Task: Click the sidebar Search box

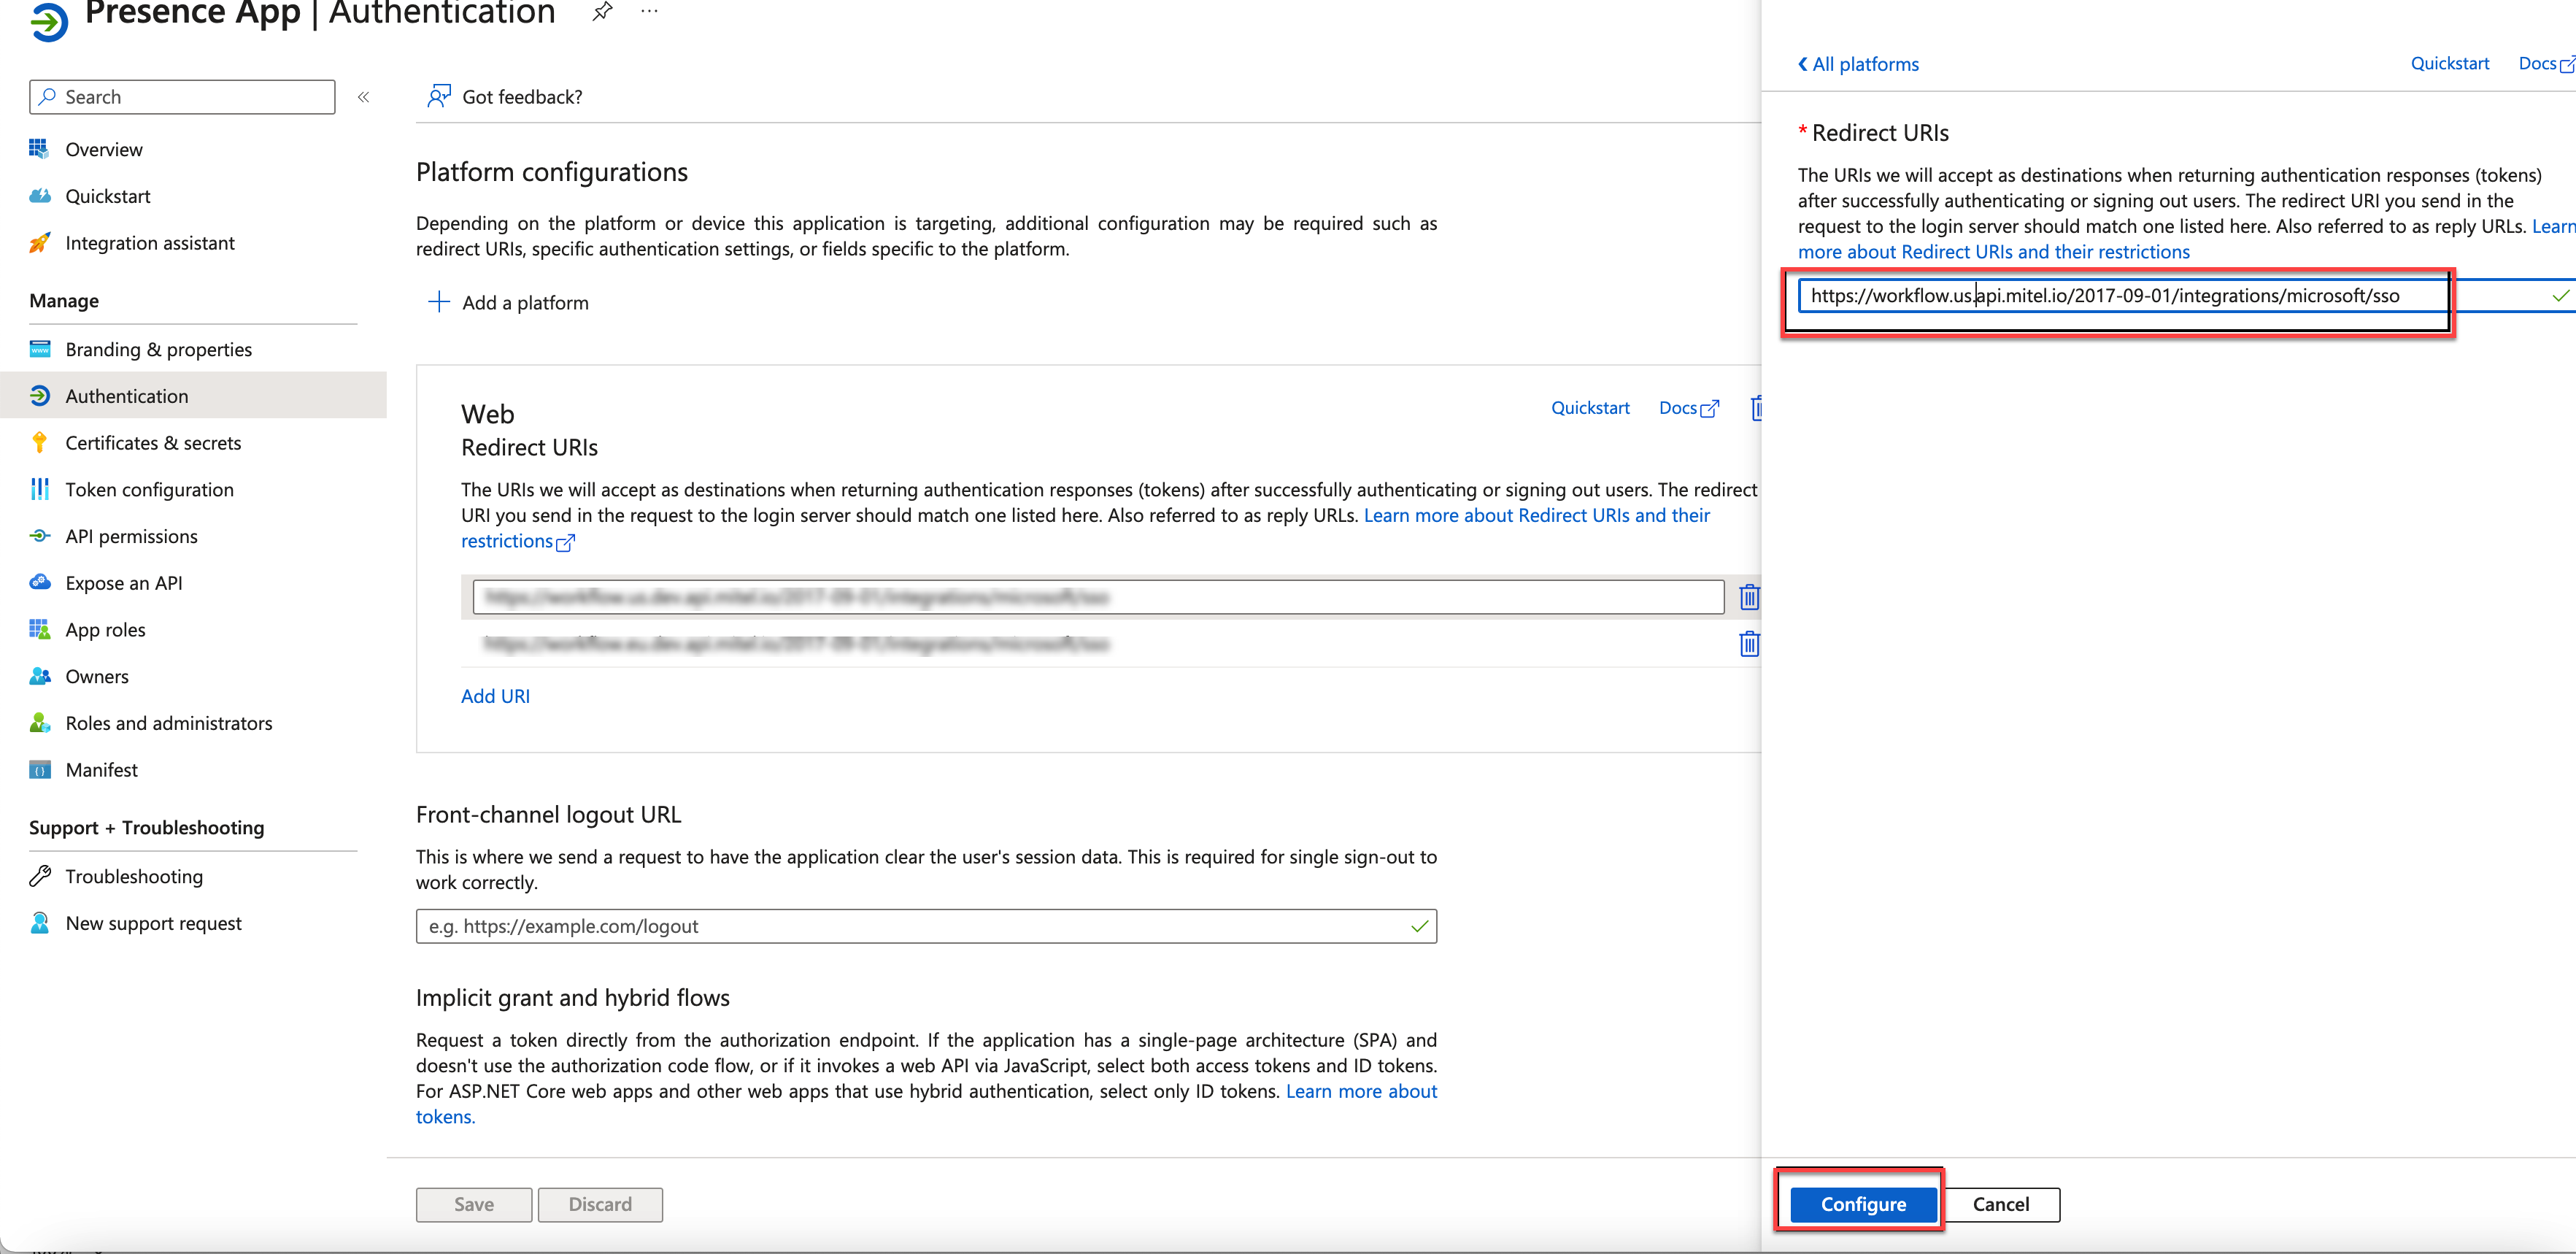Action: tap(182, 97)
